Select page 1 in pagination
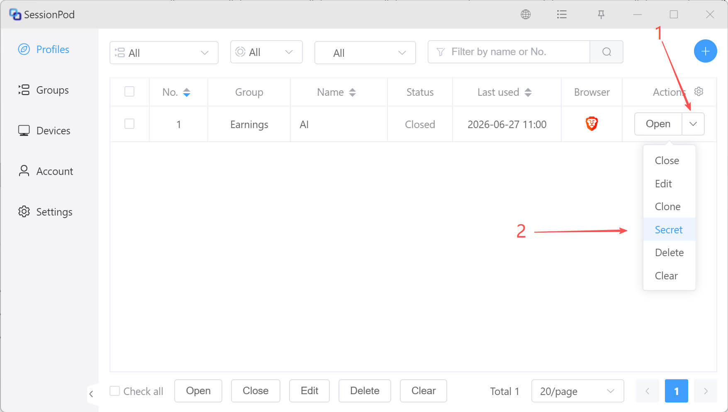 click(676, 391)
